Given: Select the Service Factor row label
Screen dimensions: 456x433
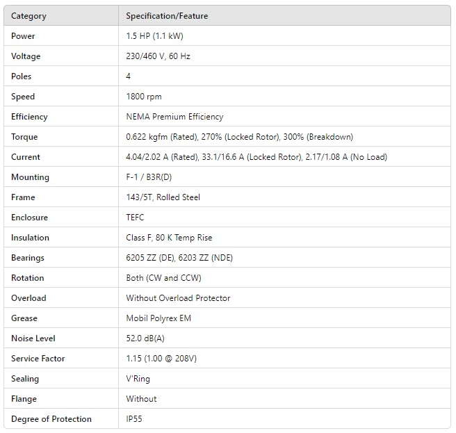Looking at the screenshot, I should click(x=38, y=359).
